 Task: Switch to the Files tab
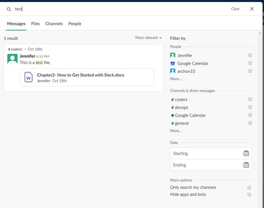point(36,24)
